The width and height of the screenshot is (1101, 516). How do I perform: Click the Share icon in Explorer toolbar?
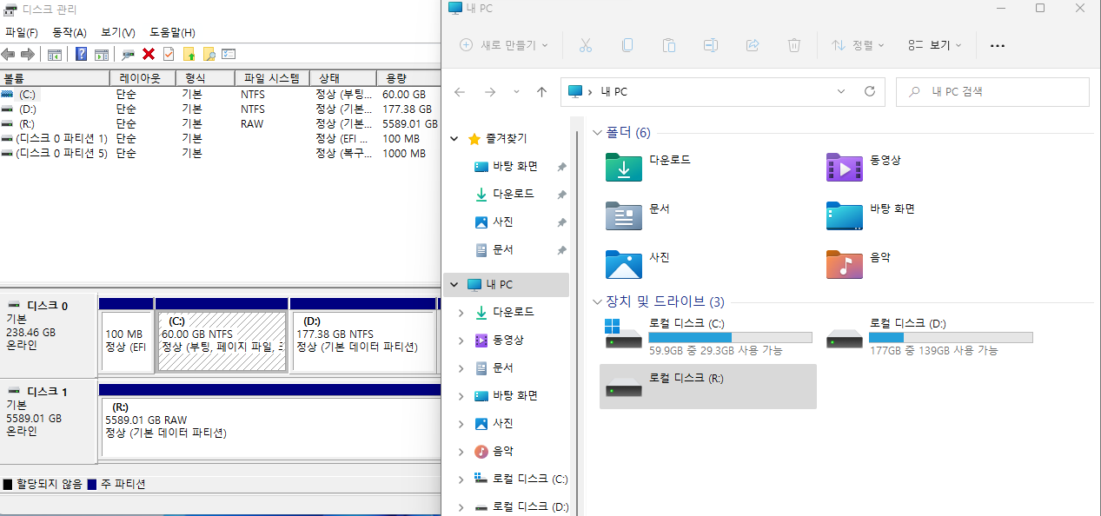coord(753,45)
